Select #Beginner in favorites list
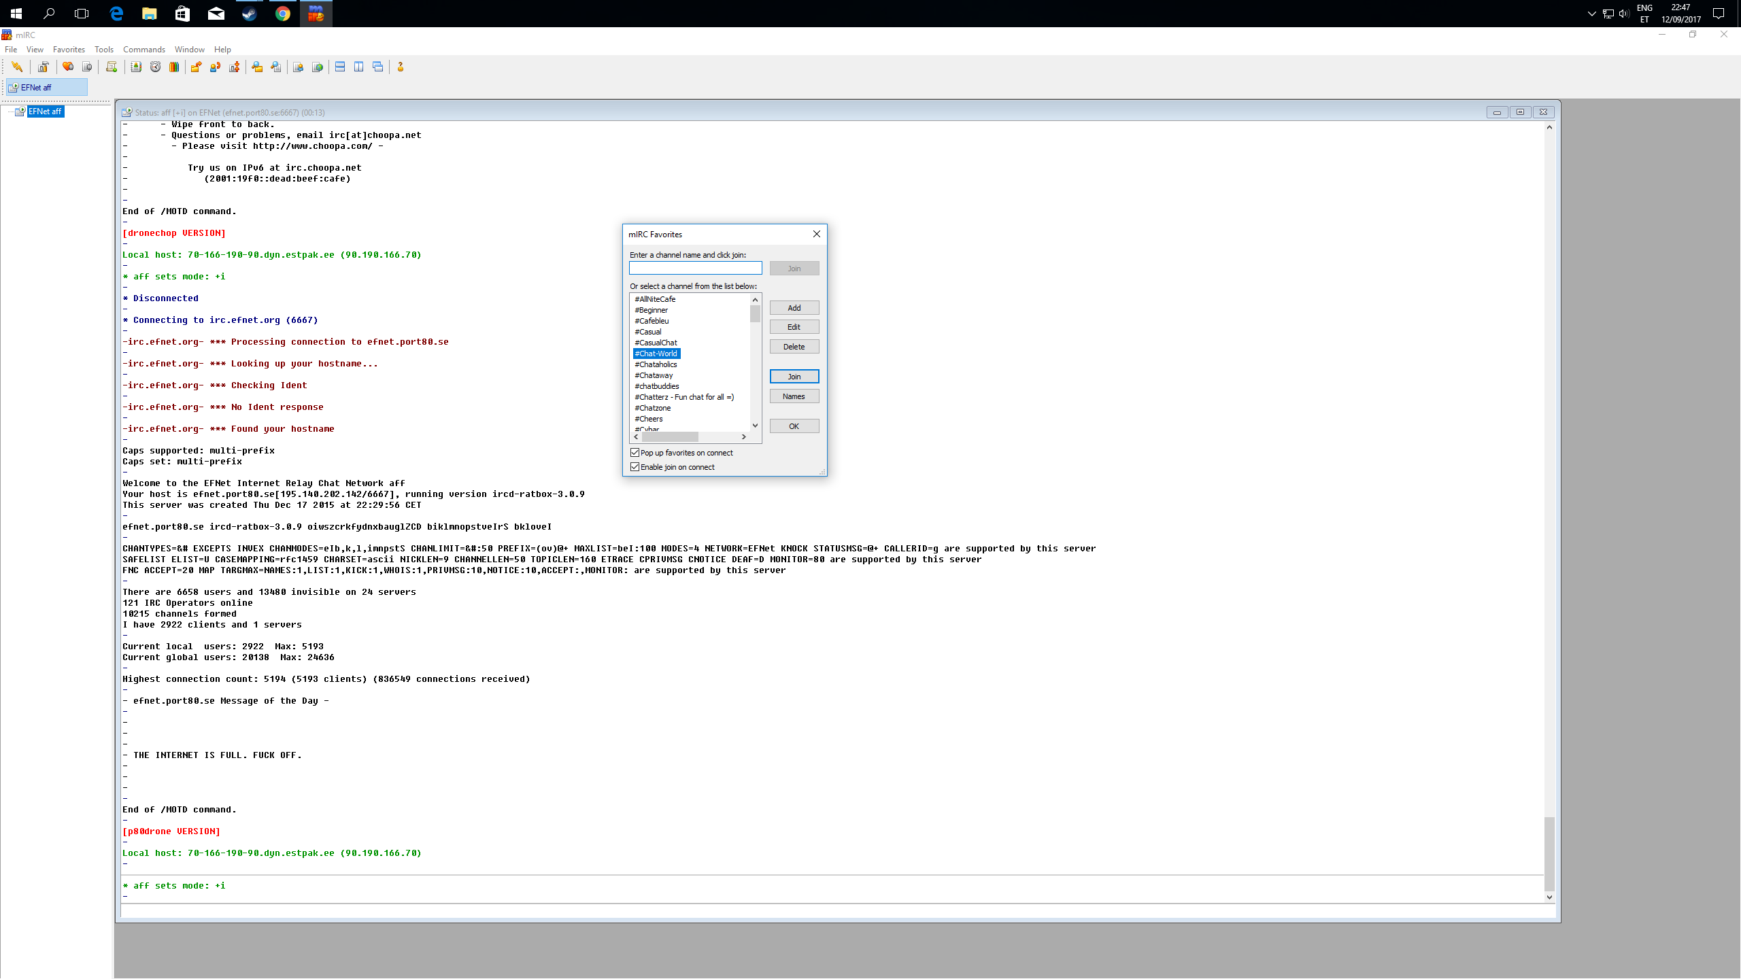1741x979 pixels. click(x=651, y=310)
